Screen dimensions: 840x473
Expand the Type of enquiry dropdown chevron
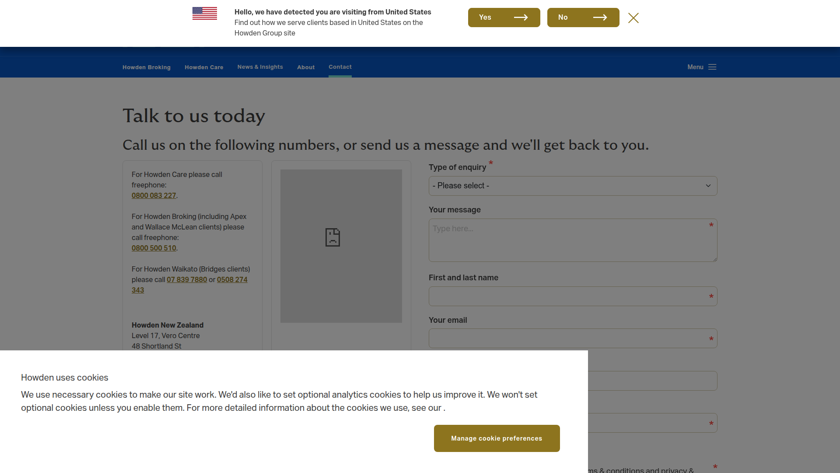(708, 186)
